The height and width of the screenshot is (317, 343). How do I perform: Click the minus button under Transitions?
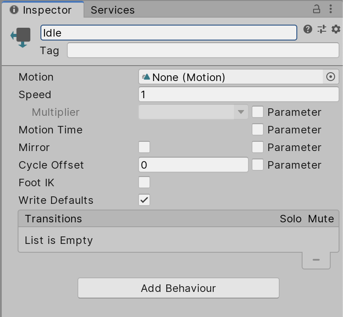pos(316,260)
